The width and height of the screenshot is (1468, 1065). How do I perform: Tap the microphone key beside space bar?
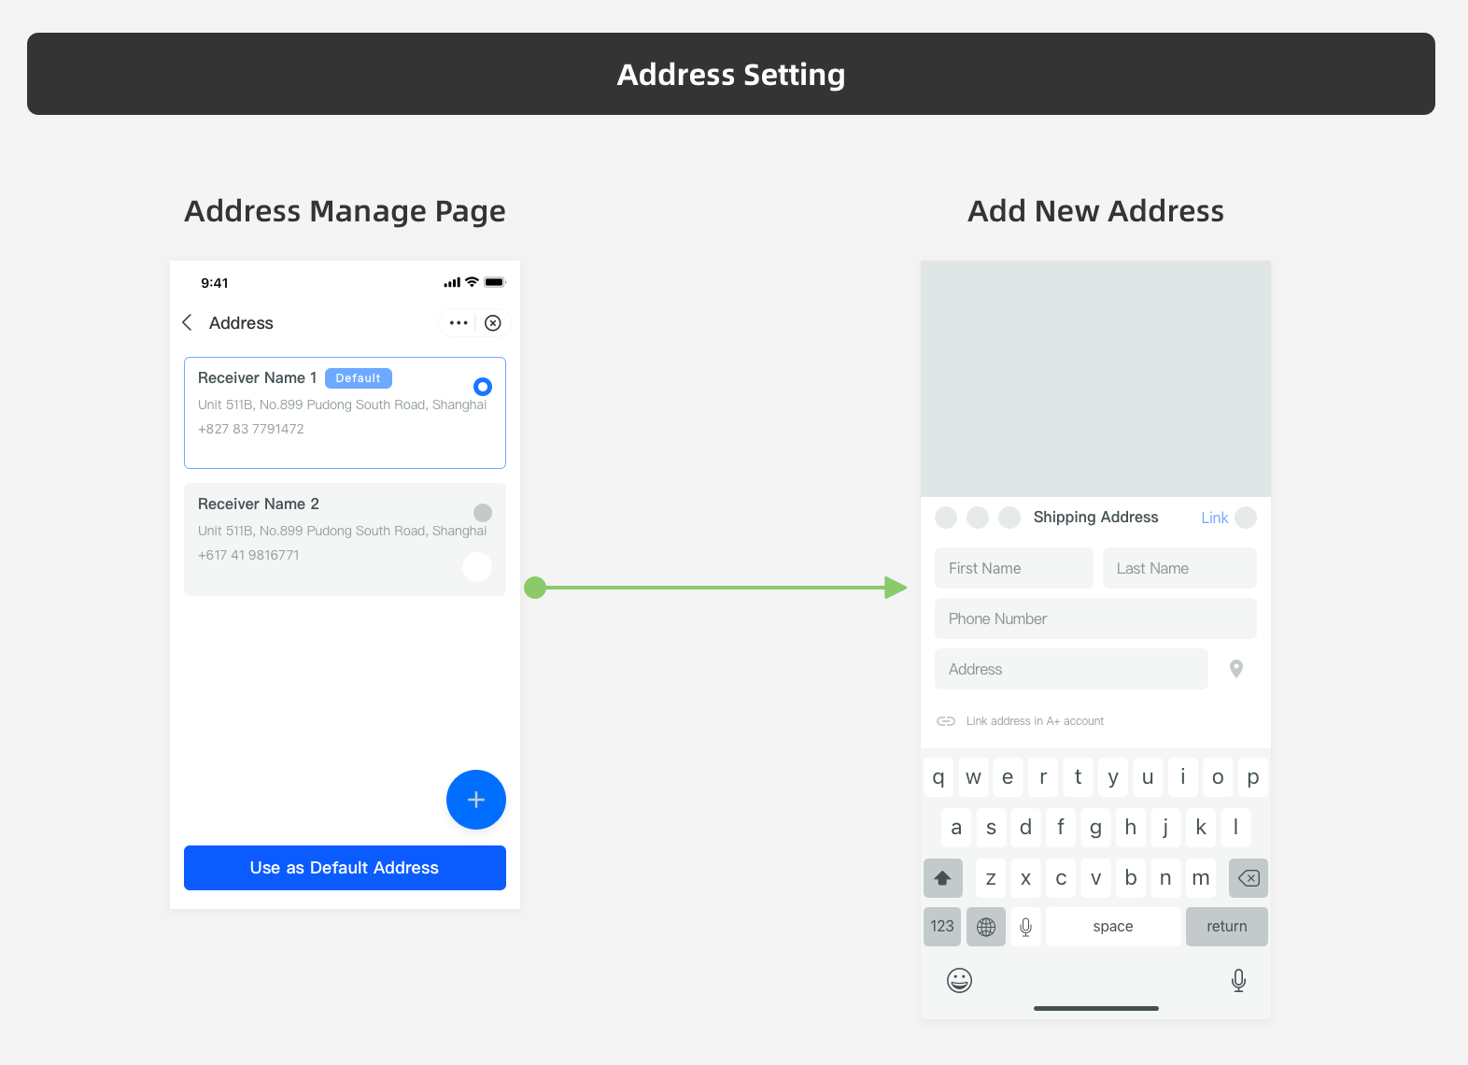click(x=1025, y=927)
